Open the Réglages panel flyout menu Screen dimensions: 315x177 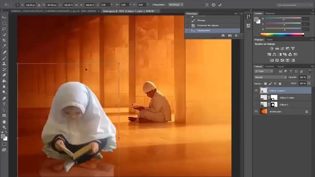coord(312,39)
